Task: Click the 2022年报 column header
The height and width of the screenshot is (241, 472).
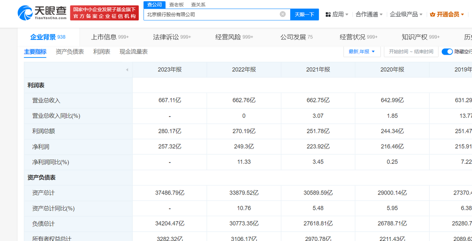Action: [244, 69]
